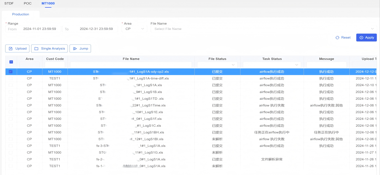The width and height of the screenshot is (380, 175).
Task: Open the Select File Name dropdown
Action: point(264,29)
